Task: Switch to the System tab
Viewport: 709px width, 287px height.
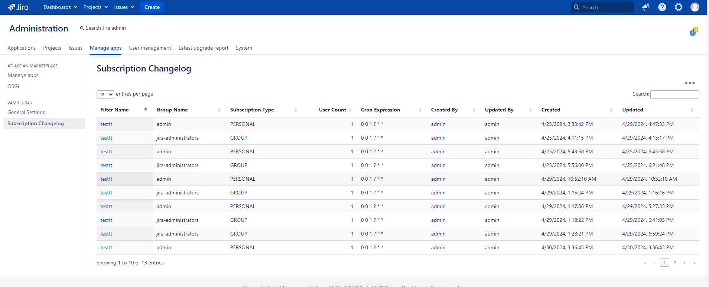Action: 244,48
